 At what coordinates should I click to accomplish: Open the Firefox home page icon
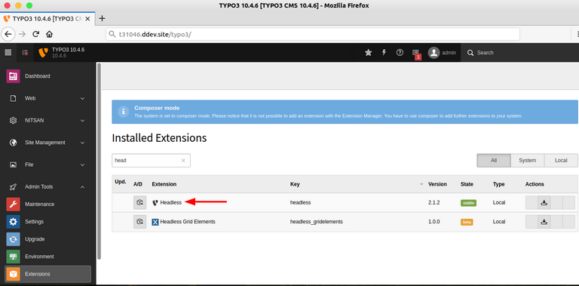tap(49, 34)
